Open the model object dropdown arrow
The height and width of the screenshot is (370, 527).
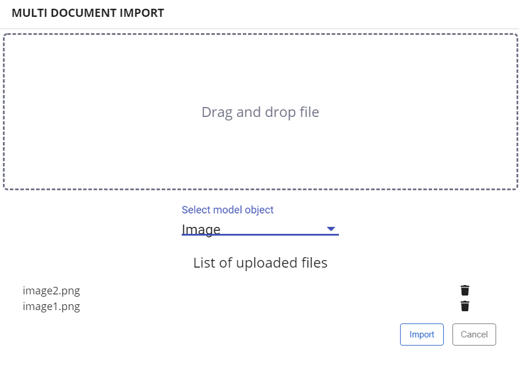click(x=331, y=229)
